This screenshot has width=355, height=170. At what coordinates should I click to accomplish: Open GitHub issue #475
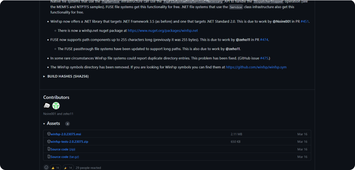[265, 58]
